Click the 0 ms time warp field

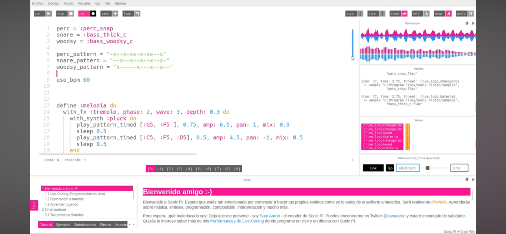pos(459,168)
